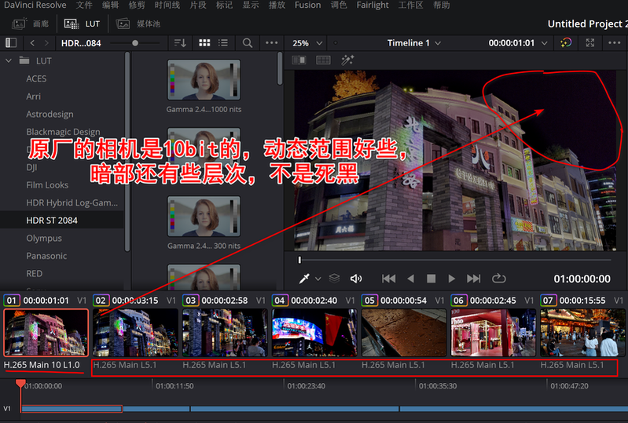This screenshot has height=423, width=628.
Task: Toggle loop playback
Action: [498, 279]
